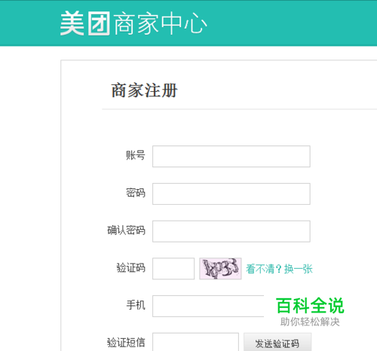Click the 账号 field label
Image resolution: width=377 pixels, height=351 pixels.
pos(136,155)
